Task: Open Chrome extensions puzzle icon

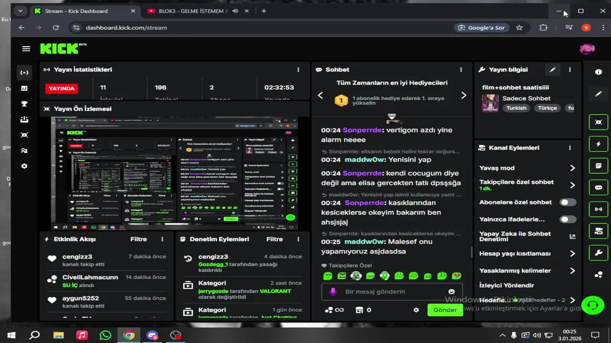Action: click(x=543, y=28)
